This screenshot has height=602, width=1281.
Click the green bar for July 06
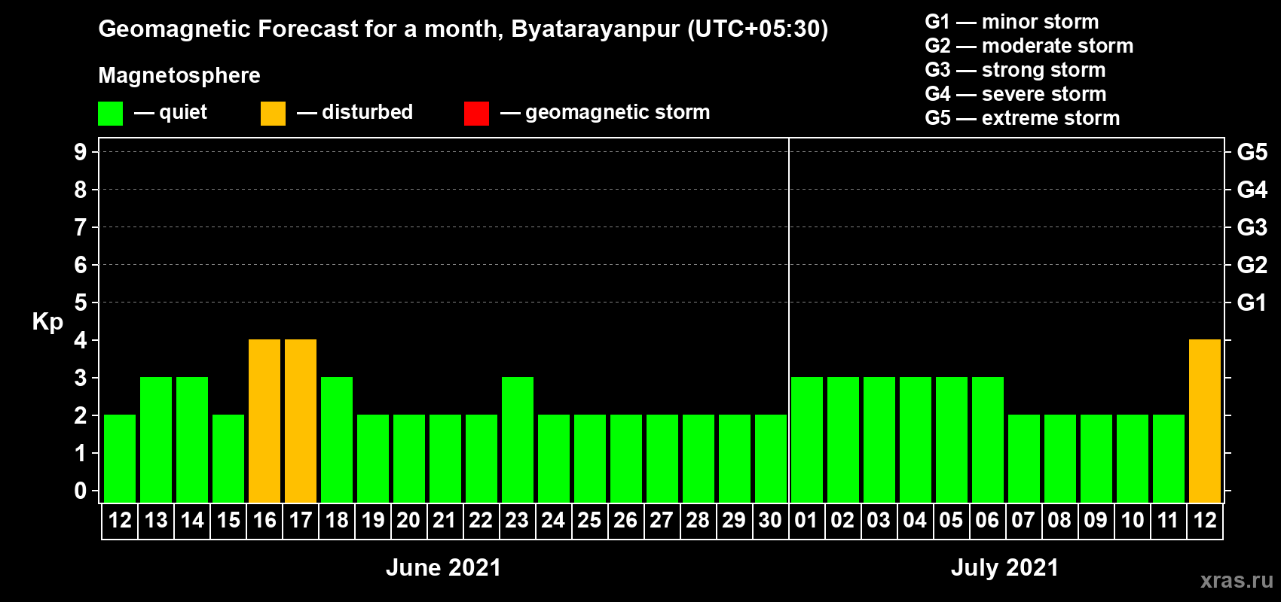(988, 440)
